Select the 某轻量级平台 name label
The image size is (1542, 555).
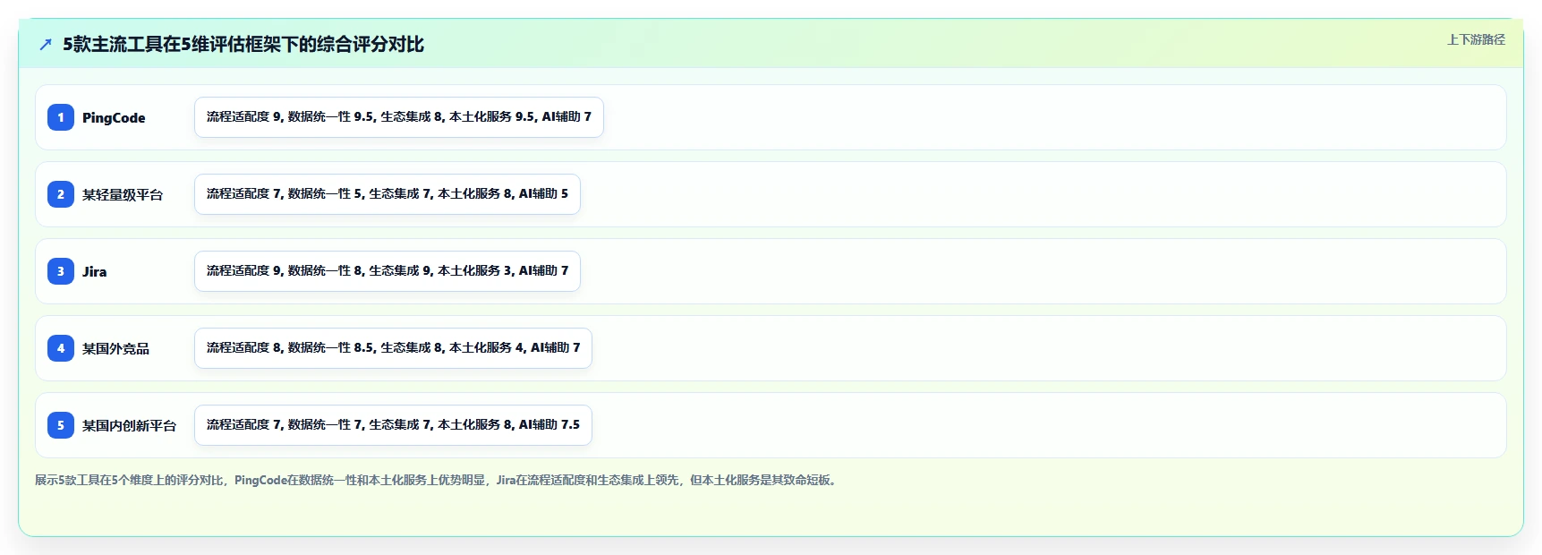pyautogui.click(x=123, y=195)
